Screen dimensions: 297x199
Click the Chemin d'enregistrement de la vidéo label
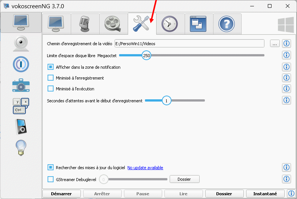coord(79,44)
